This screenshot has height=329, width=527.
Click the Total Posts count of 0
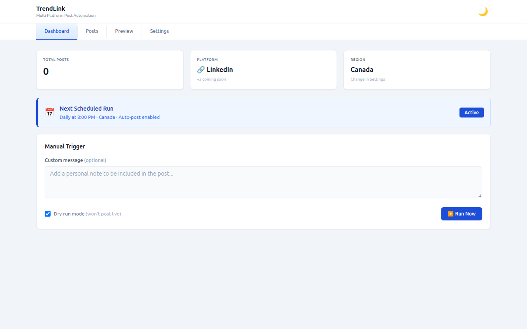[x=46, y=72]
